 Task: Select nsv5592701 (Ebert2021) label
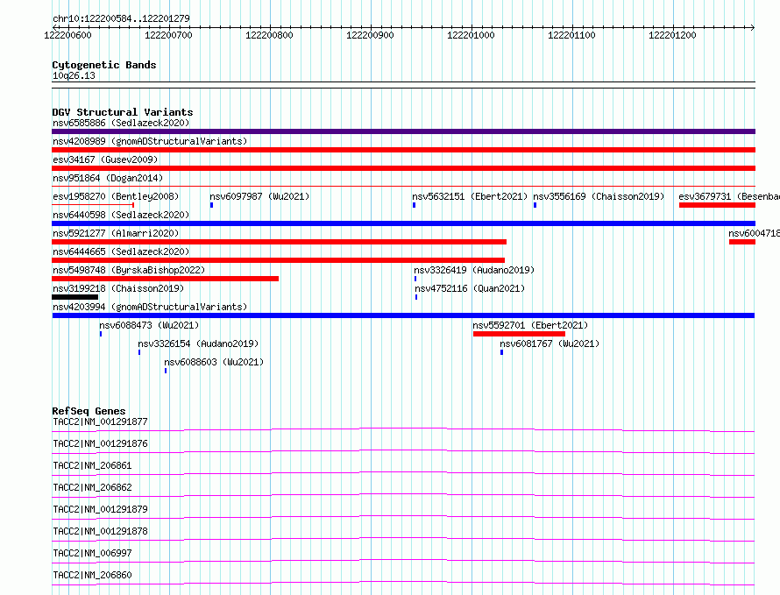530,325
